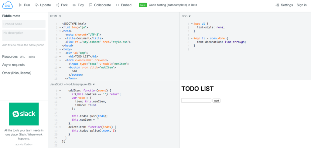This screenshot has width=311, height=148.
Task: Tidy up the code
Action: pos(79,5)
